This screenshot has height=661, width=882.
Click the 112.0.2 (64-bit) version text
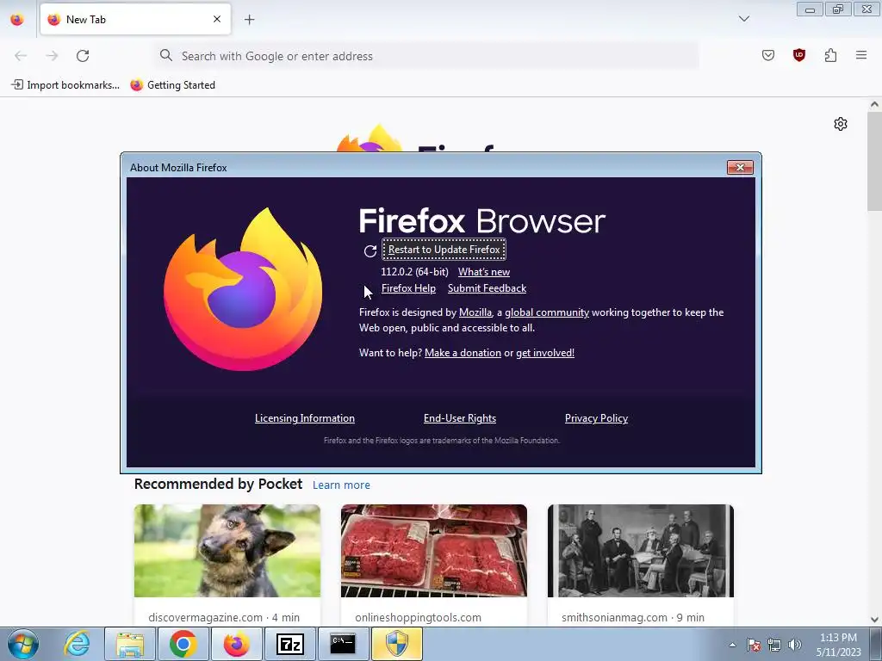tap(414, 272)
